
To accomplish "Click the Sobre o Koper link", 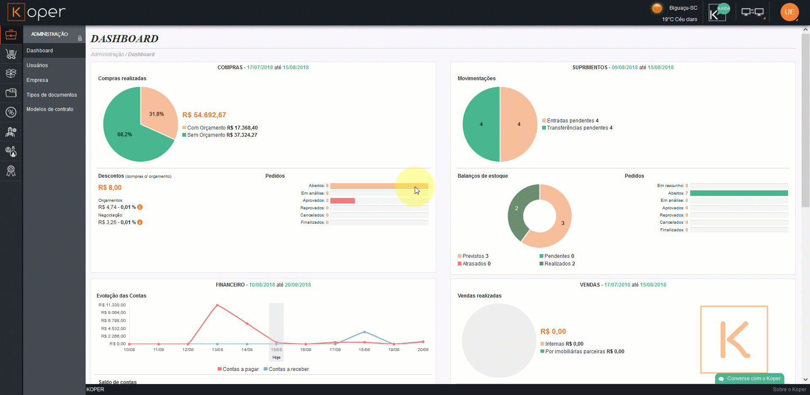I will pos(789,390).
